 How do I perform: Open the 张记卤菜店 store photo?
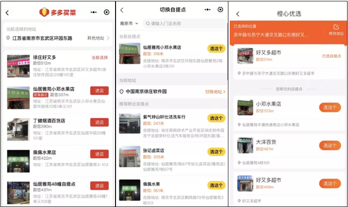(130, 156)
